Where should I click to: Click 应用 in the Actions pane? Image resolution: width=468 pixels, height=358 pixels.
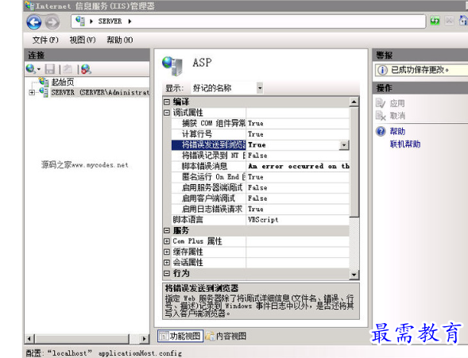(397, 103)
